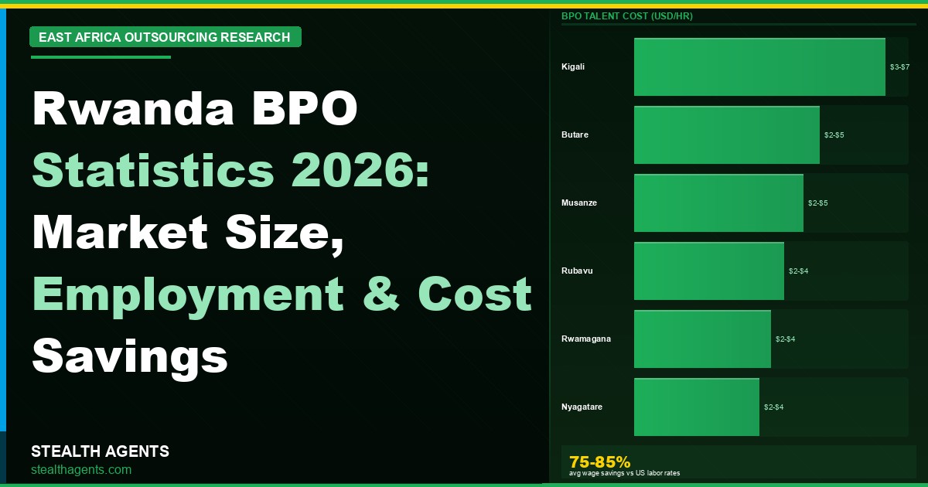Click the STEALTH AGENTS brand name
Viewport: 928px width, 487px height.
(x=100, y=451)
